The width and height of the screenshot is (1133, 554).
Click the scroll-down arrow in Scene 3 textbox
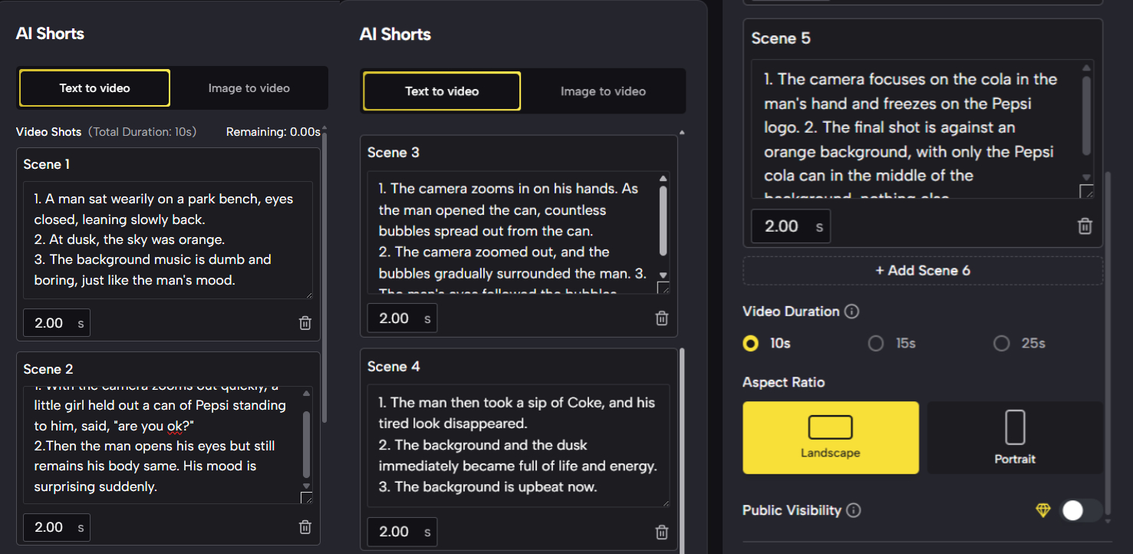(x=664, y=275)
